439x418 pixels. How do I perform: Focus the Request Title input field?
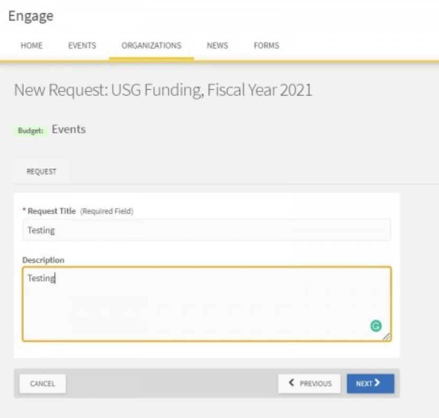click(207, 230)
